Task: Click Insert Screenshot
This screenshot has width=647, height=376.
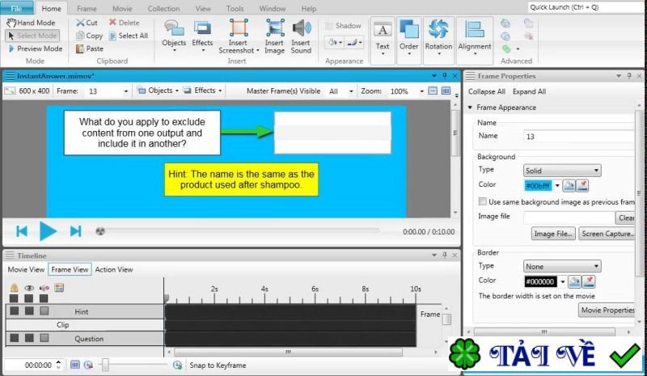Action: 239,36
